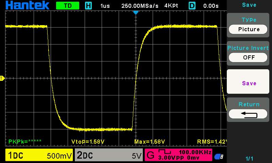
Task: Click the green TD trigger status indicator
Action: point(68,6)
